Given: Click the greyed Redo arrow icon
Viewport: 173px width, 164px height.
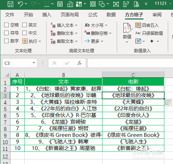Looking at the screenshot, I should point(34,4).
